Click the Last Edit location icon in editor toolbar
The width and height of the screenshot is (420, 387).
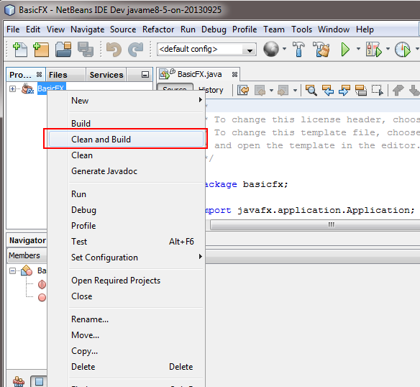pyautogui.click(x=243, y=91)
